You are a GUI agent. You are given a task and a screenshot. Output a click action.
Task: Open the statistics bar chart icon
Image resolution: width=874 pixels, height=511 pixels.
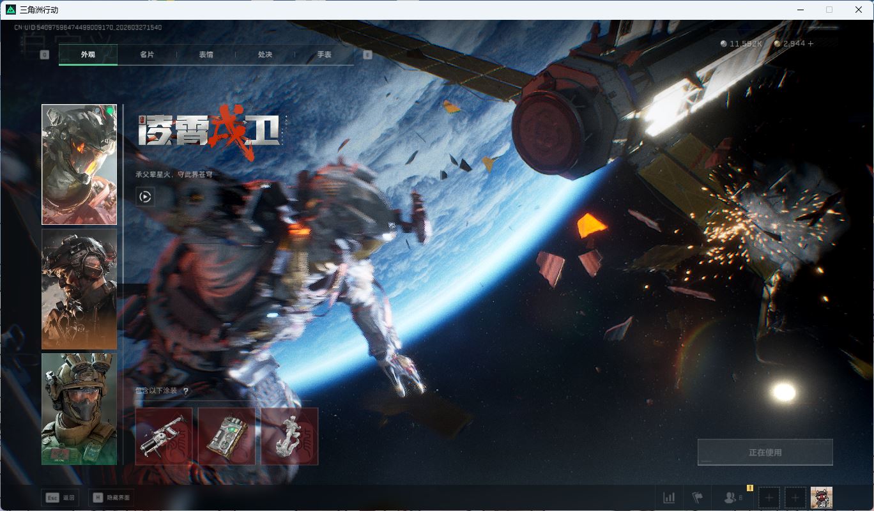point(669,498)
